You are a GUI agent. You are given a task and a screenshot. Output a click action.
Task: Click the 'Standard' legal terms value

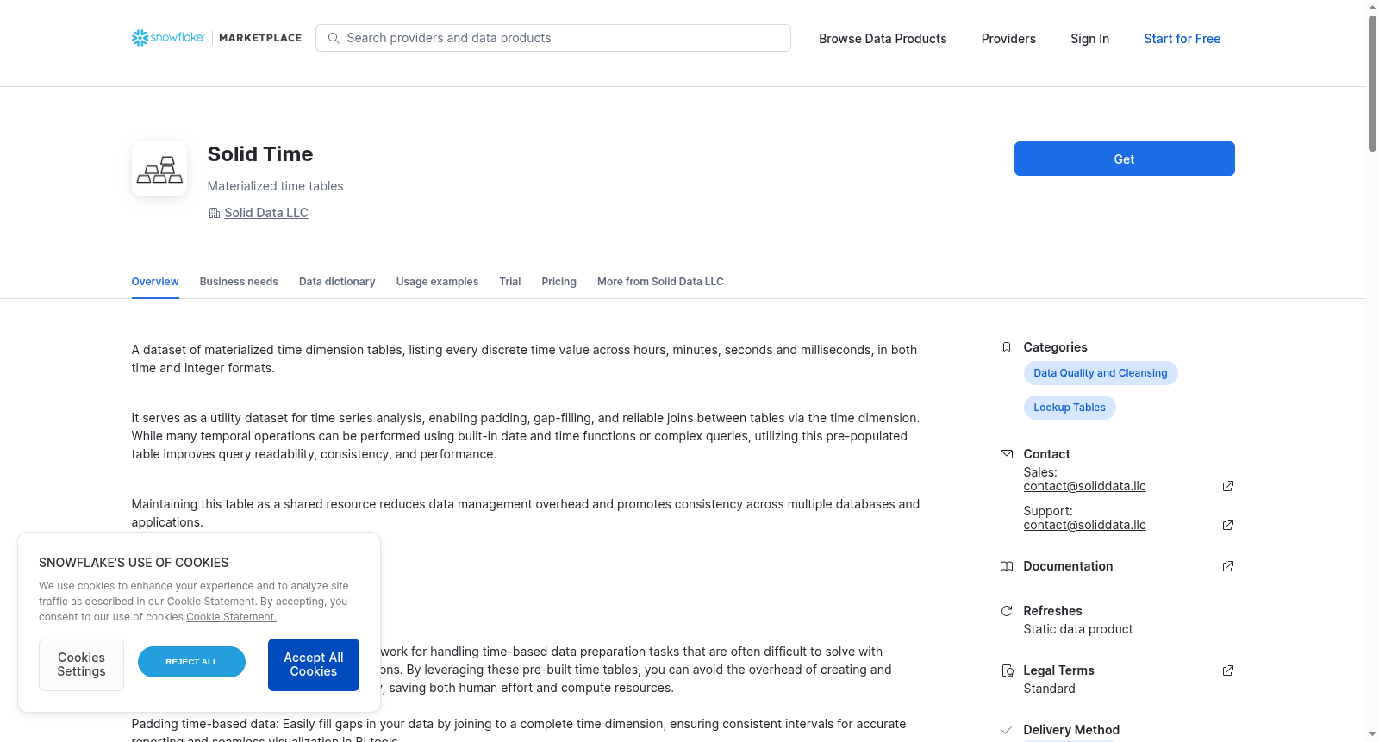pyautogui.click(x=1049, y=689)
